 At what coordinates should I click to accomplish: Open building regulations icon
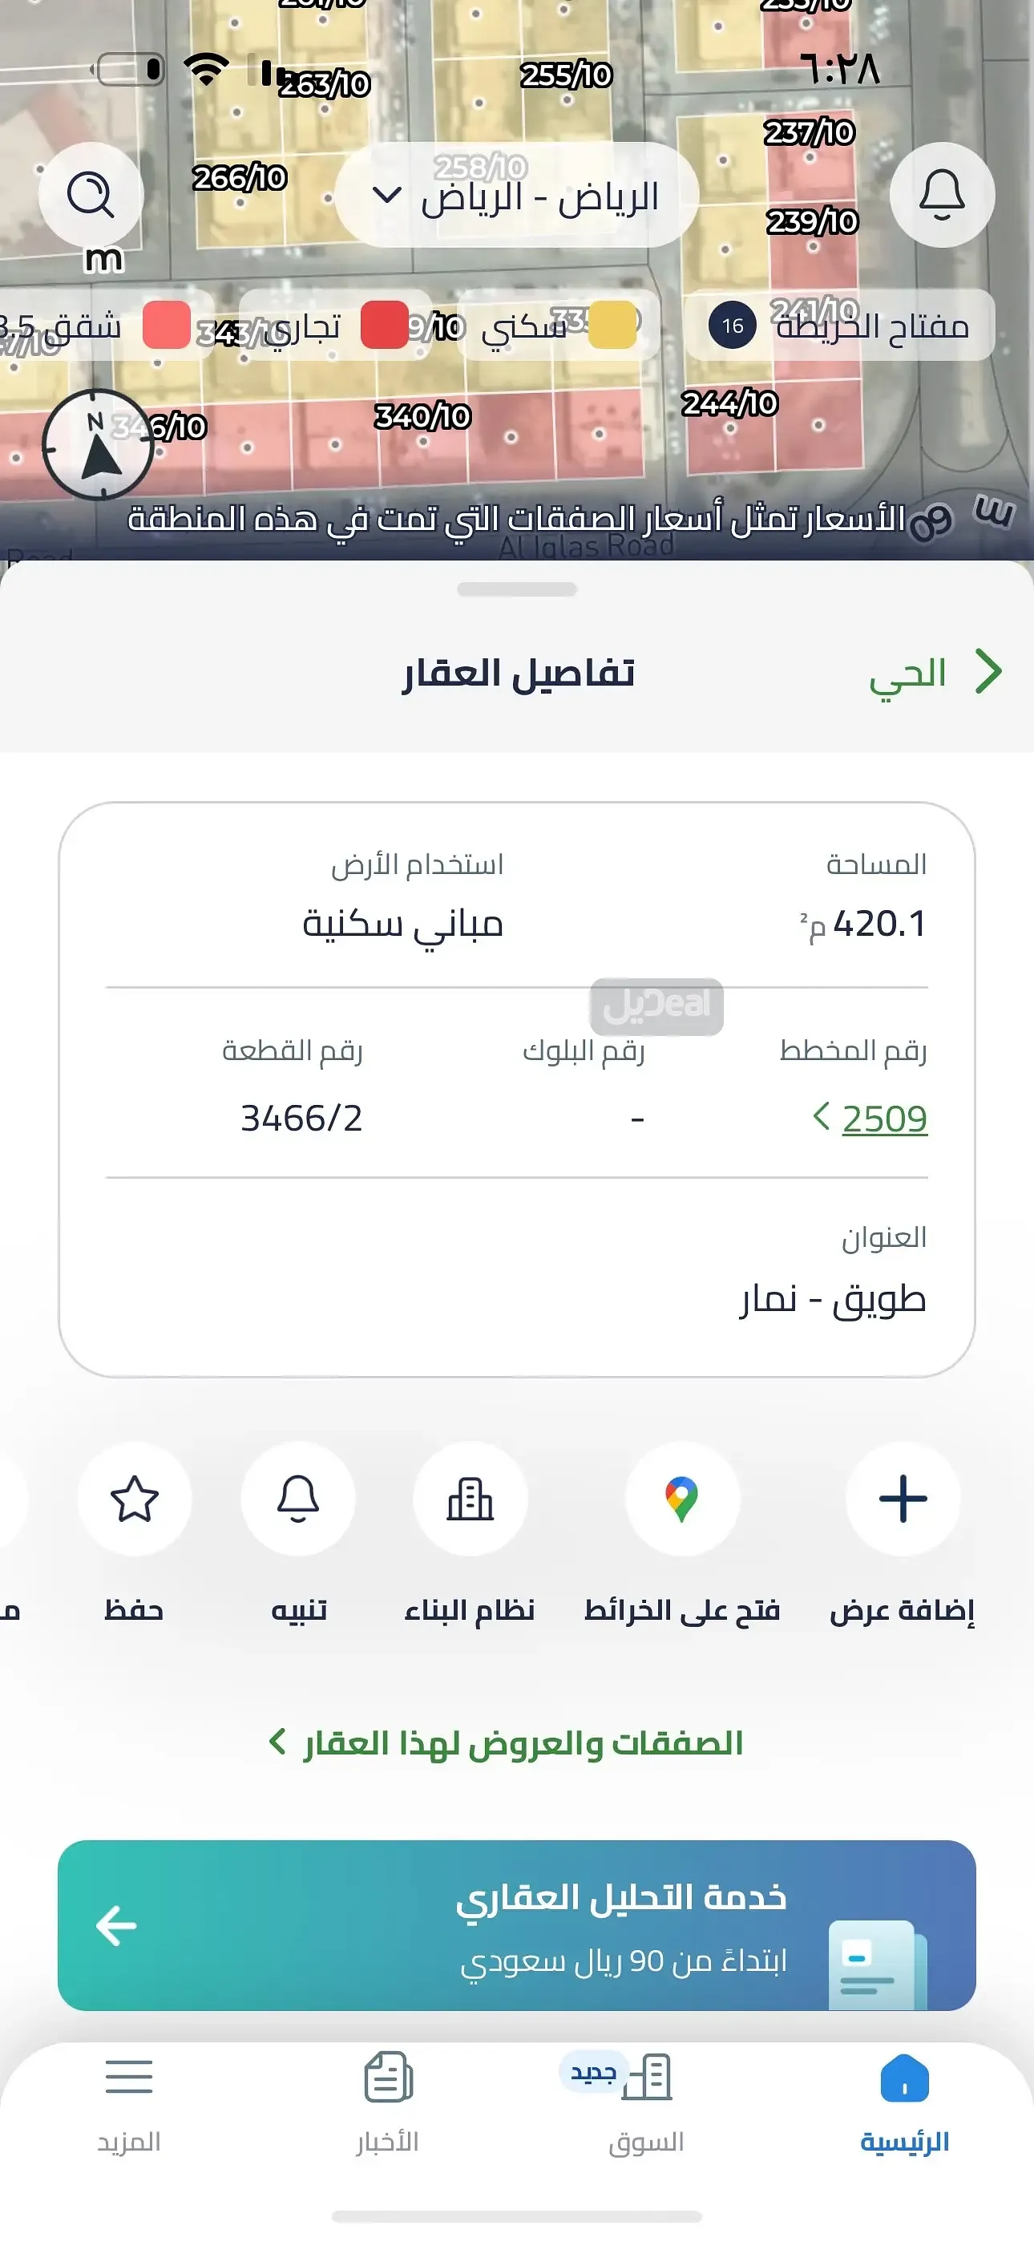[470, 1499]
